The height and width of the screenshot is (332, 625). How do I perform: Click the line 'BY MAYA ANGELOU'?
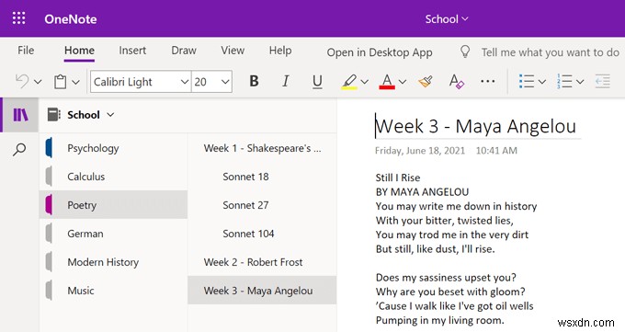point(422,192)
